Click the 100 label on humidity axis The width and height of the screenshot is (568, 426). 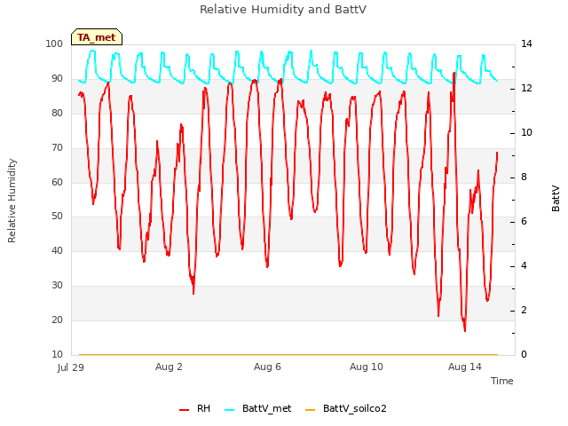[54, 43]
